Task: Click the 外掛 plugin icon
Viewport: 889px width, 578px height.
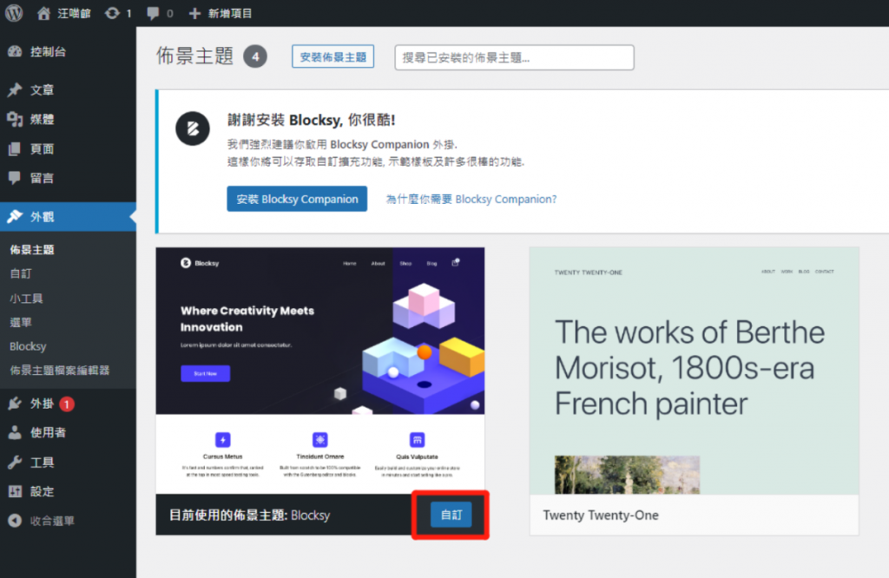Action: tap(15, 404)
